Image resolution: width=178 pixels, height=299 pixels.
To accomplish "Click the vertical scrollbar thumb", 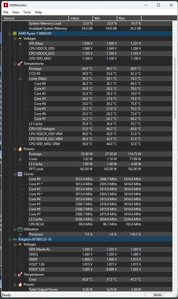I will [175, 88].
